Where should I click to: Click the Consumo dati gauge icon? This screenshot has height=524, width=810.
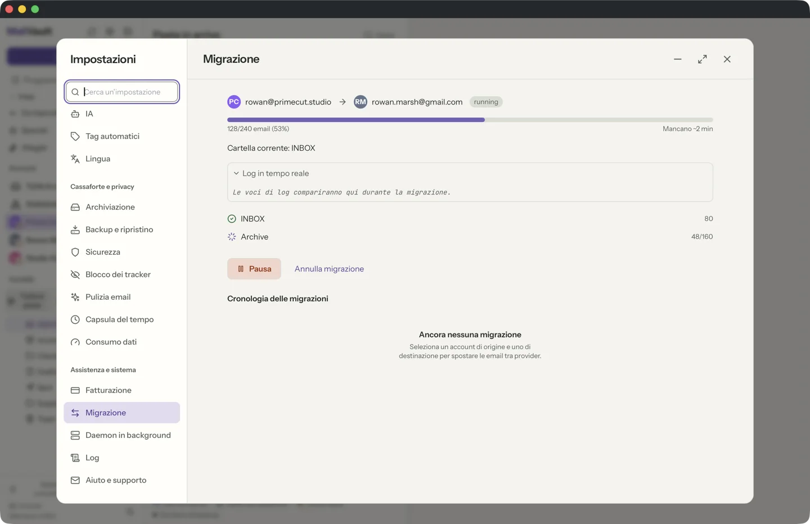coord(75,342)
